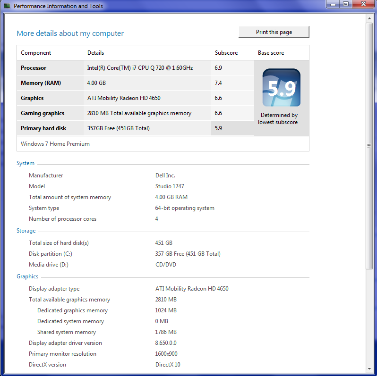Screen dimensions: 377x376
Task: Click the scrollbar up arrow
Action: 369,18
